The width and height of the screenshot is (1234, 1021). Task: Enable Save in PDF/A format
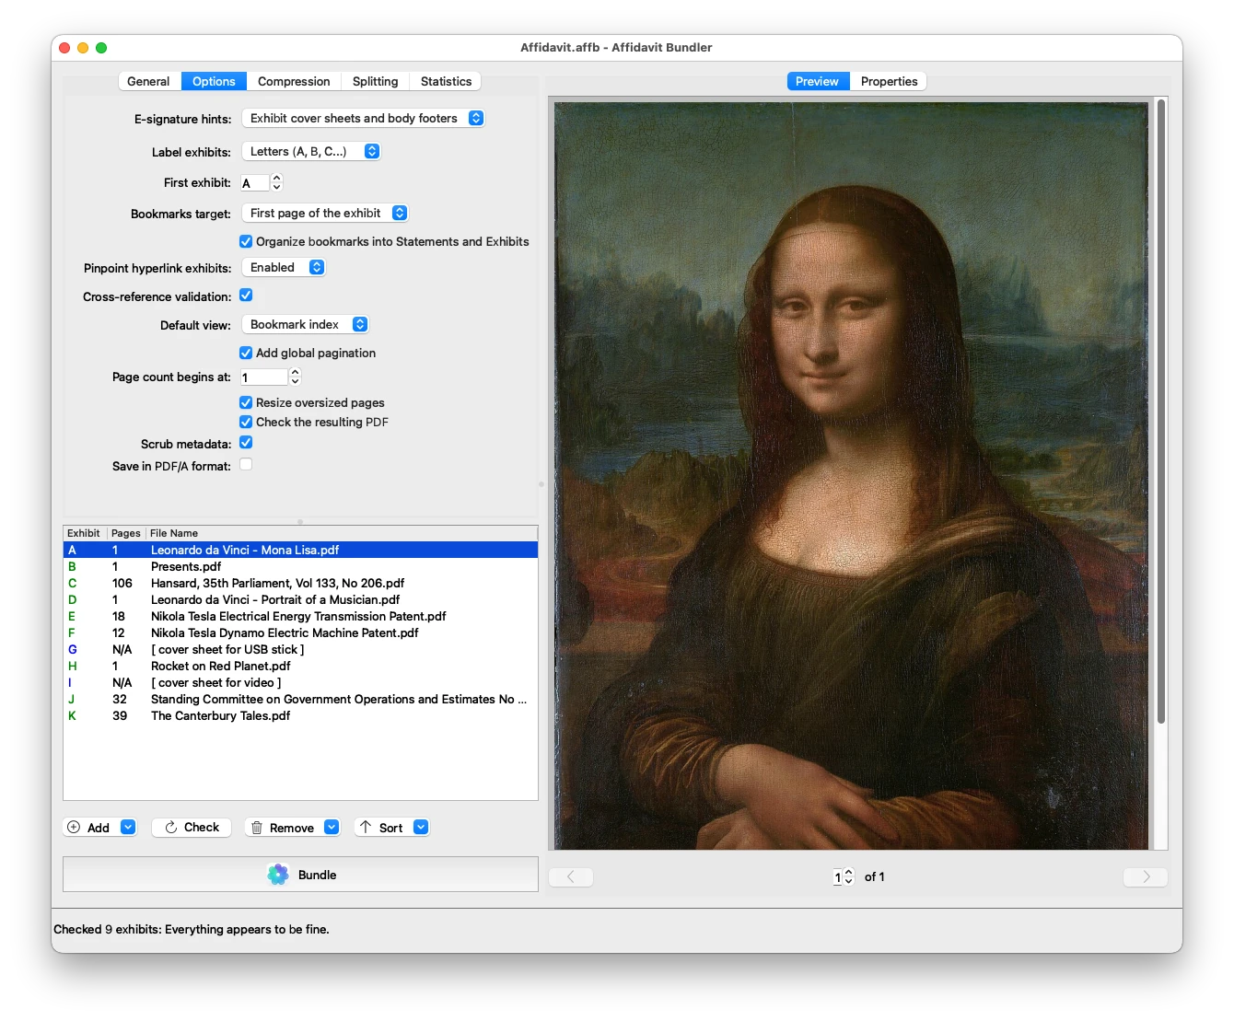tap(246, 465)
